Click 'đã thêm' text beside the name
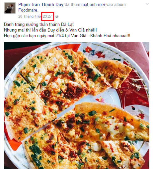Viewport: 153px width, 169px height. pos(72,5)
